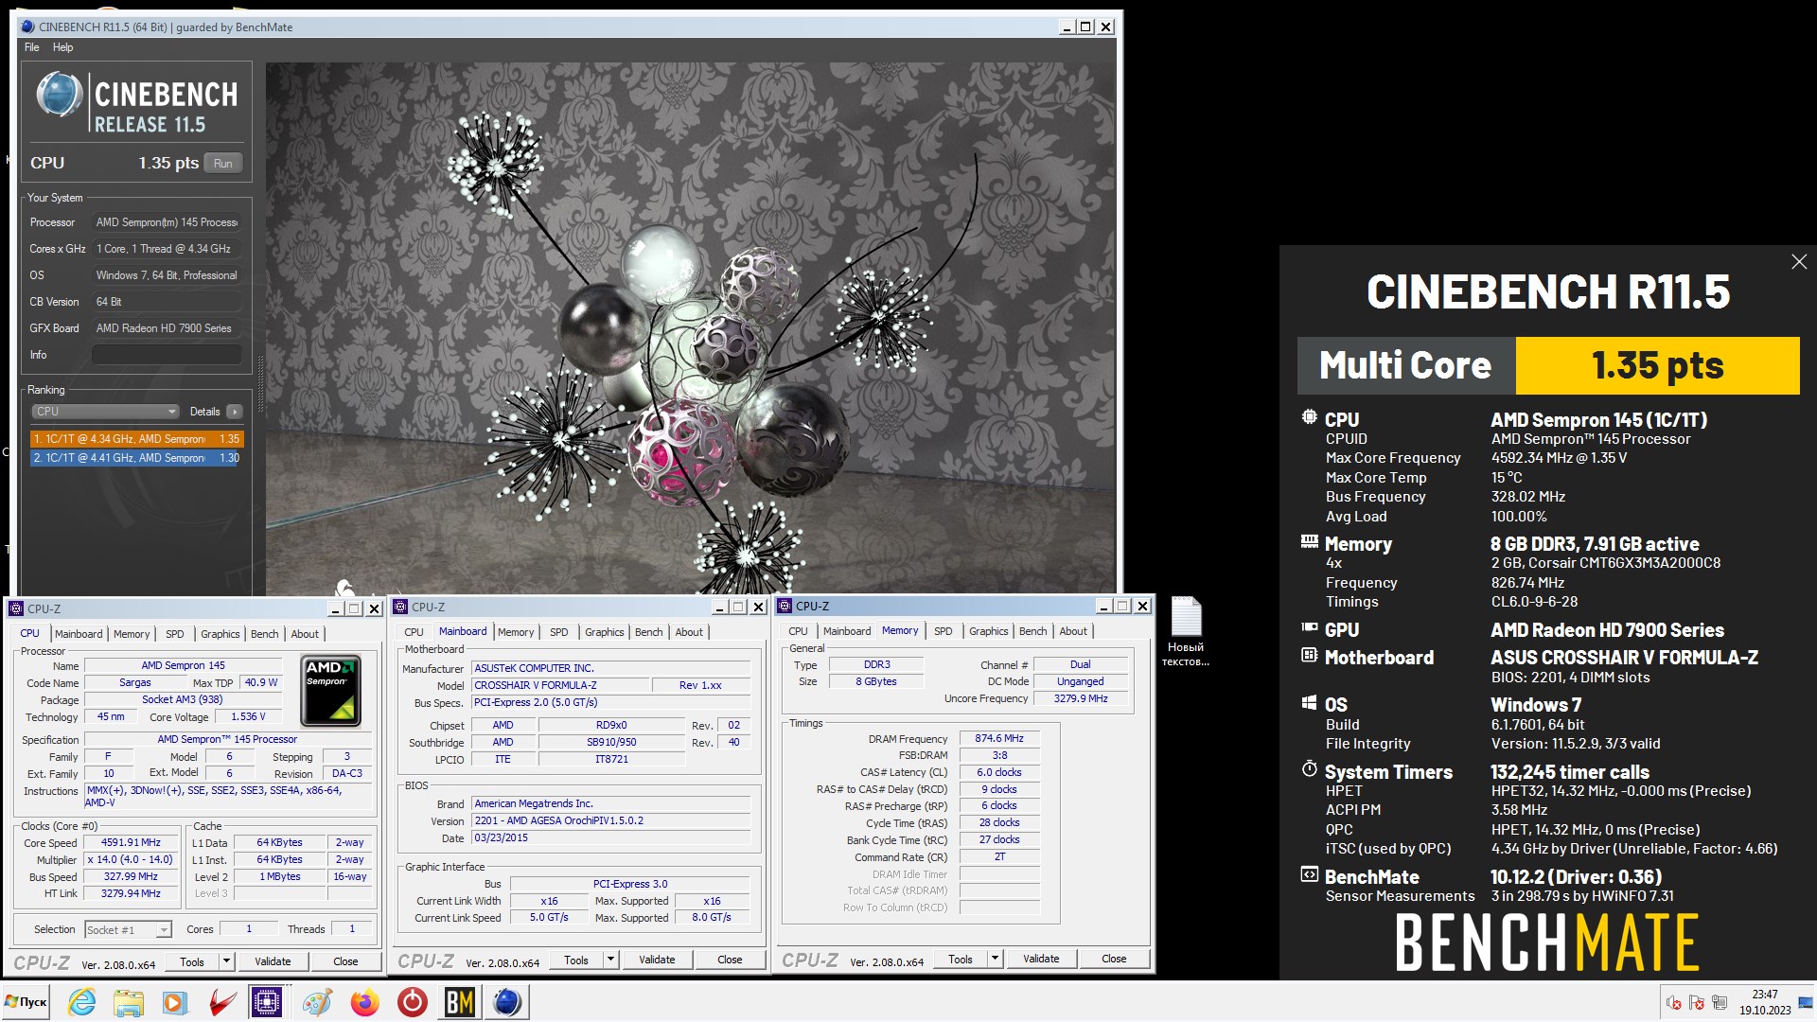Viewport: 1817px width, 1022px height.
Task: Close the BenchMate results overlay with X
Action: point(1799,262)
